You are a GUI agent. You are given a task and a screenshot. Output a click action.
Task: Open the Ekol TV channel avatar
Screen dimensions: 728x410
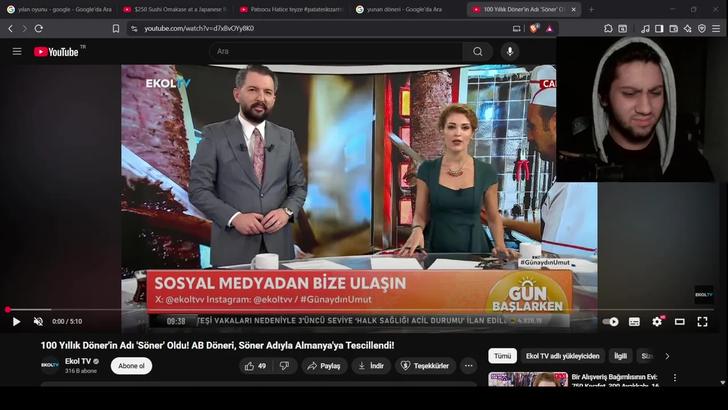click(50, 366)
